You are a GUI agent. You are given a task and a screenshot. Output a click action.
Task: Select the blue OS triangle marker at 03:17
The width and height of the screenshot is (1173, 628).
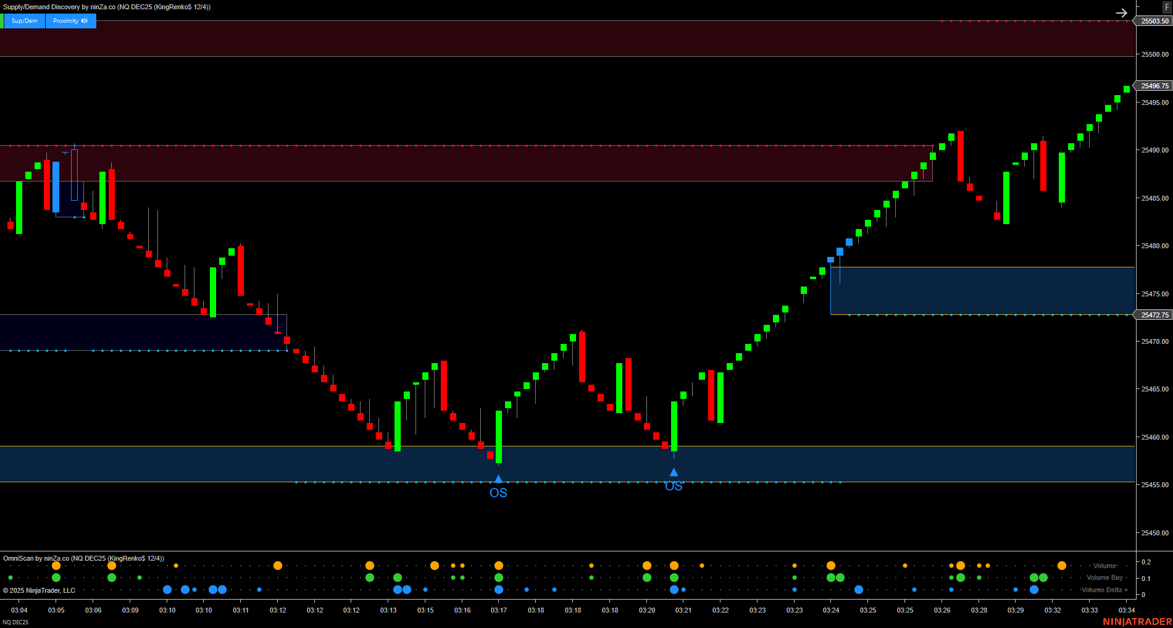(498, 477)
